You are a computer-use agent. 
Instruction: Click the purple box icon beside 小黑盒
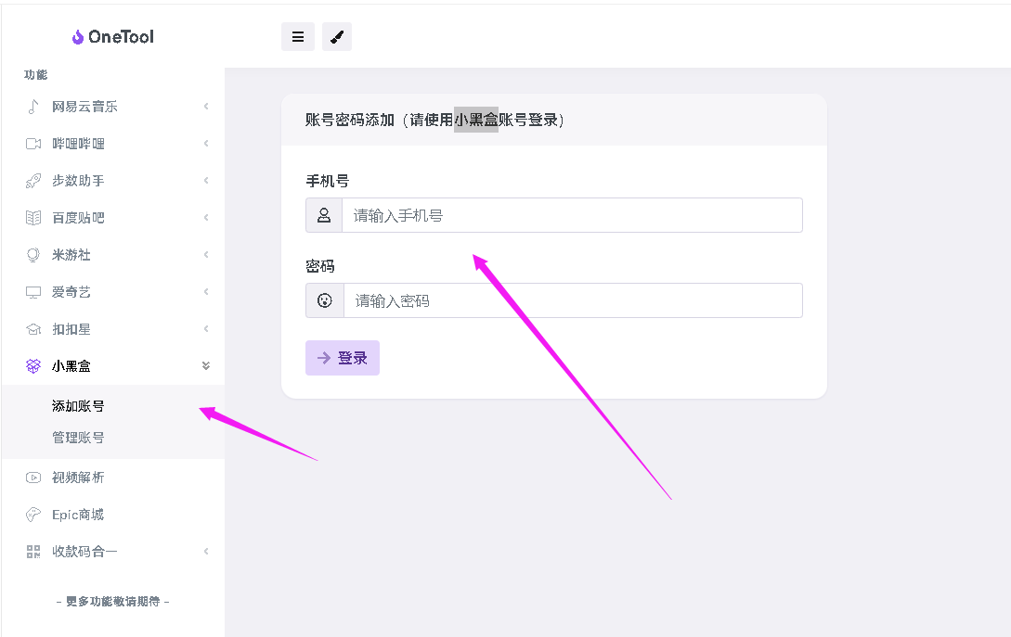tap(32, 366)
